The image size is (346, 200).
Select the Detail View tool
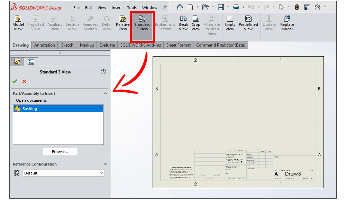click(107, 23)
